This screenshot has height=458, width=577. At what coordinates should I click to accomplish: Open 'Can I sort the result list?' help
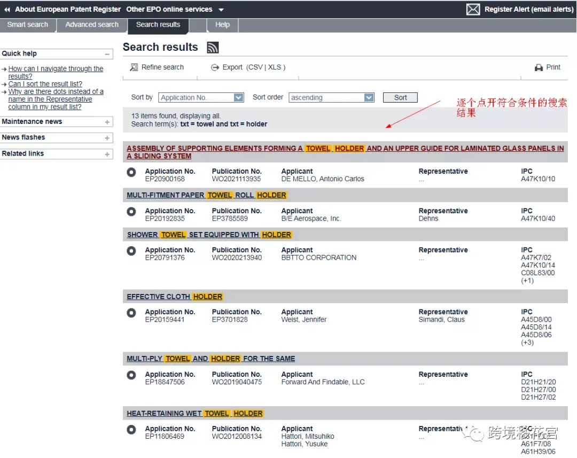(45, 84)
